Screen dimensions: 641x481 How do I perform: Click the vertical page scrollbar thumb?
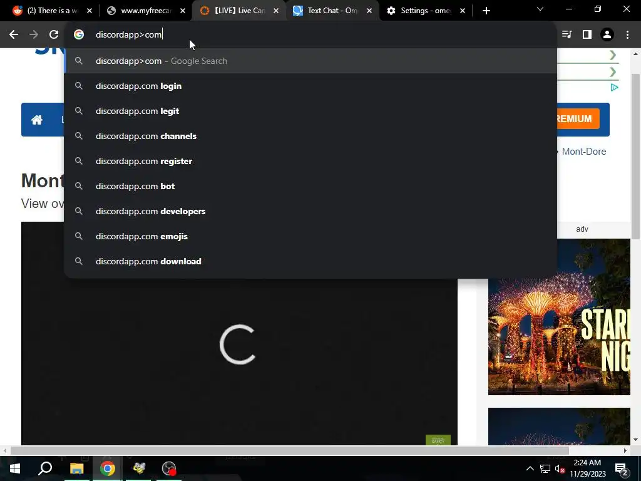(635, 156)
